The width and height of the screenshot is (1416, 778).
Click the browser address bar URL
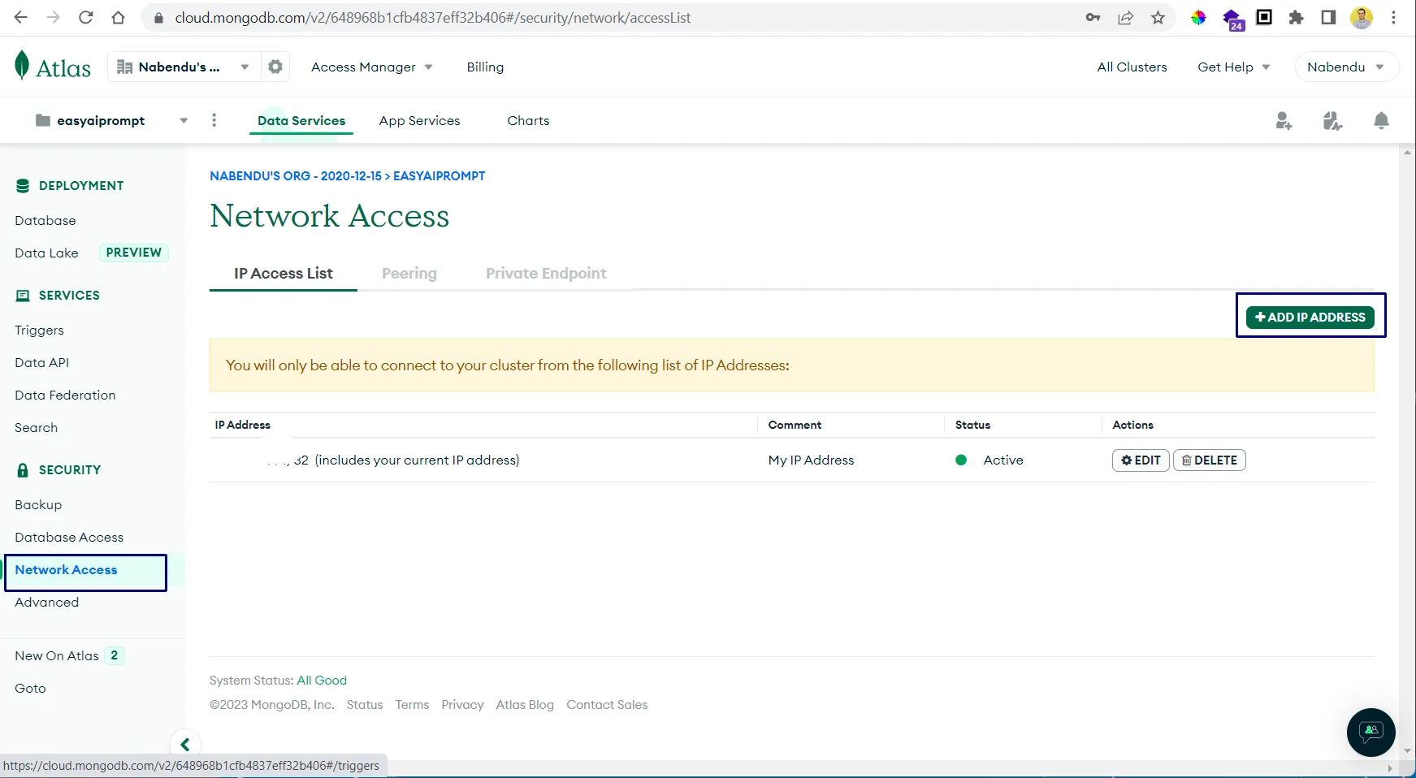pyautogui.click(x=432, y=17)
